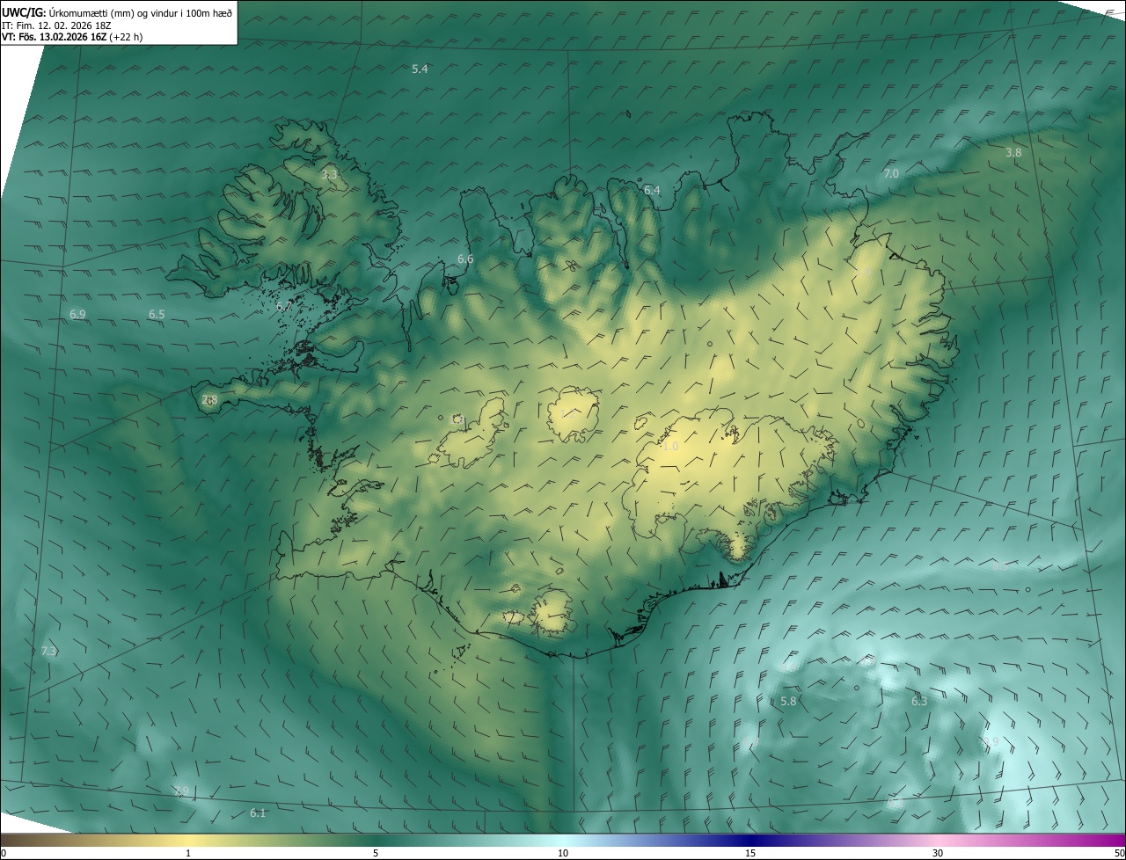Image resolution: width=1126 pixels, height=860 pixels.
Task: Click the 6.3 value label in the southeast
Action: click(919, 701)
